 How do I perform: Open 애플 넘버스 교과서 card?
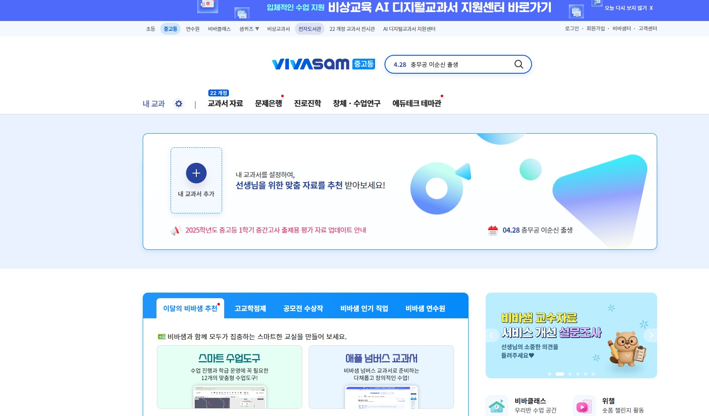(381, 377)
